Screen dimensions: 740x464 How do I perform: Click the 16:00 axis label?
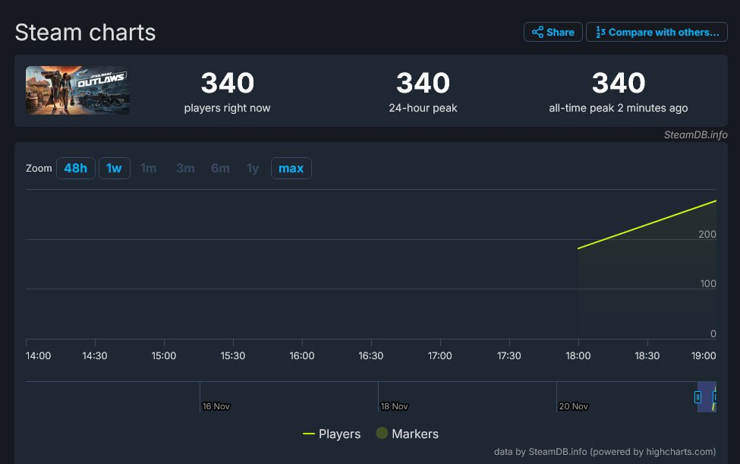(302, 355)
